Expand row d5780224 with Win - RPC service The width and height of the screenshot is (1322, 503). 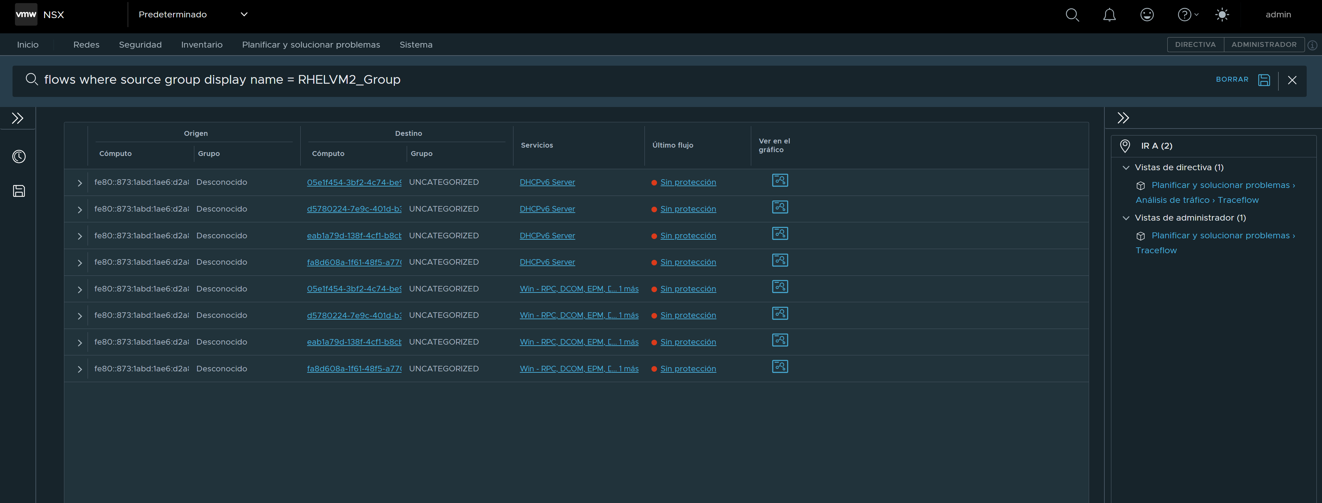pos(80,316)
